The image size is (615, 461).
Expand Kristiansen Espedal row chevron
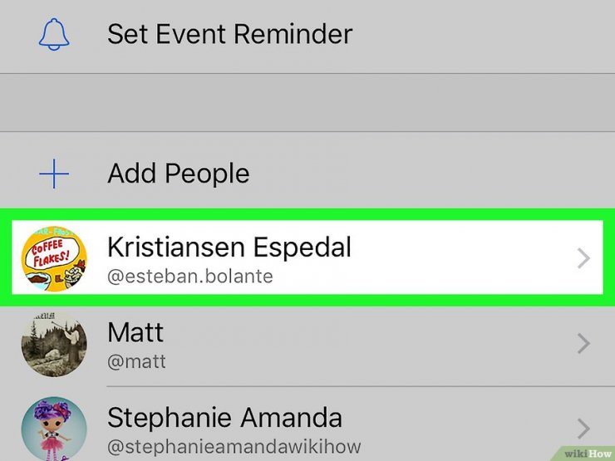(583, 258)
